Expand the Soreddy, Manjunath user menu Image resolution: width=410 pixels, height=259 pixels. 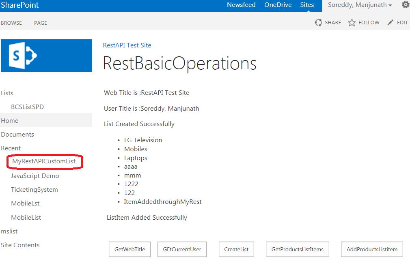[x=359, y=5]
